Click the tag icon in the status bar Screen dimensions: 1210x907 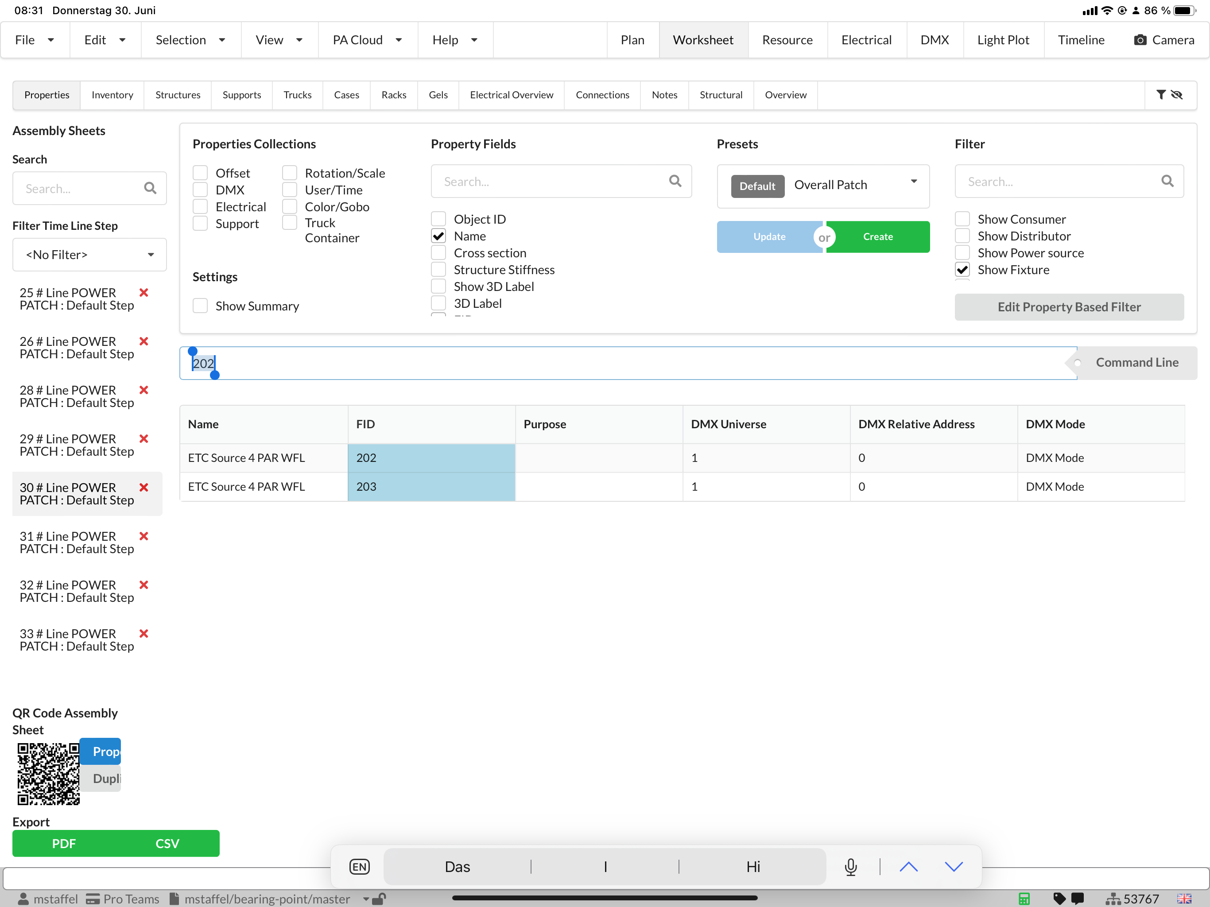(x=1059, y=898)
